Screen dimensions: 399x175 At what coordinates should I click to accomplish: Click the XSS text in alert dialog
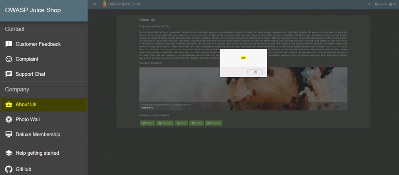pos(243,58)
